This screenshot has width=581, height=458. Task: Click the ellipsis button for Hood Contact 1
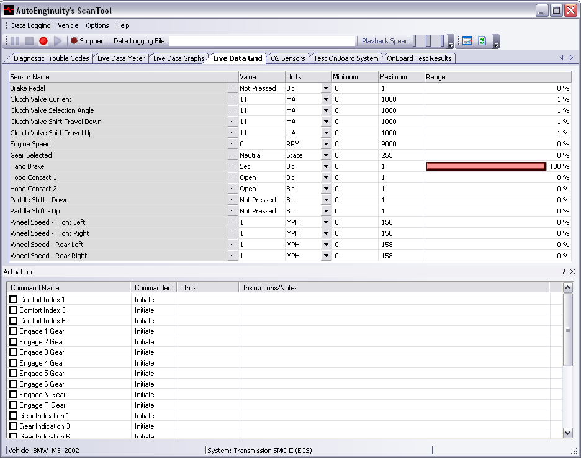pos(233,177)
